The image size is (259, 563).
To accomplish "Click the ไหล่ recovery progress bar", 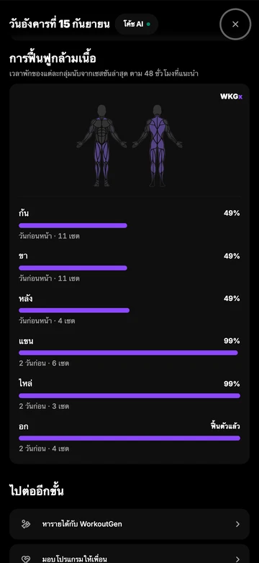I will point(129,396).
